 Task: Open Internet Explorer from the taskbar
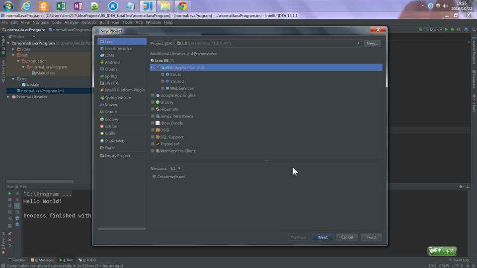[26, 6]
